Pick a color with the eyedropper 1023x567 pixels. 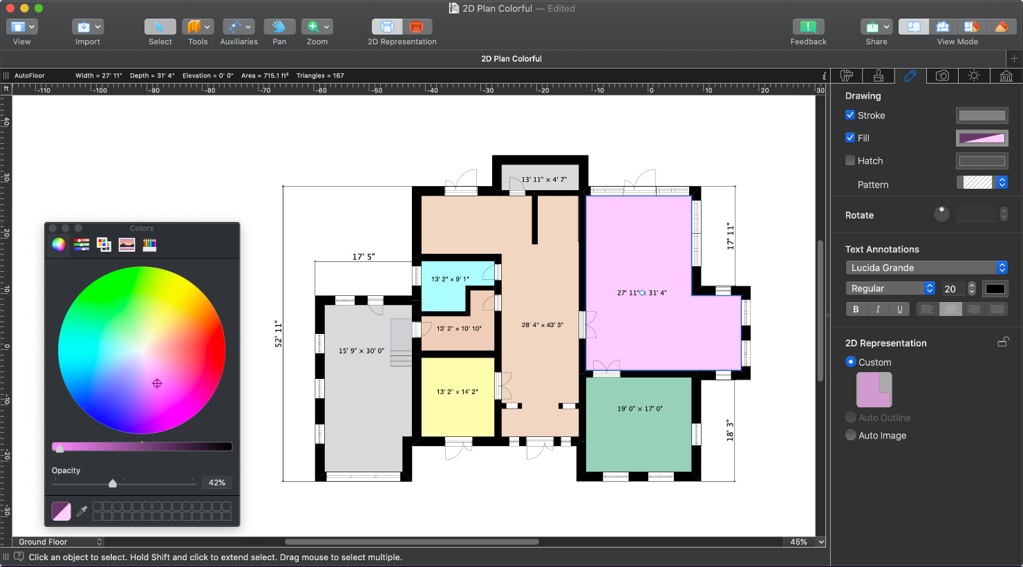[x=81, y=511]
